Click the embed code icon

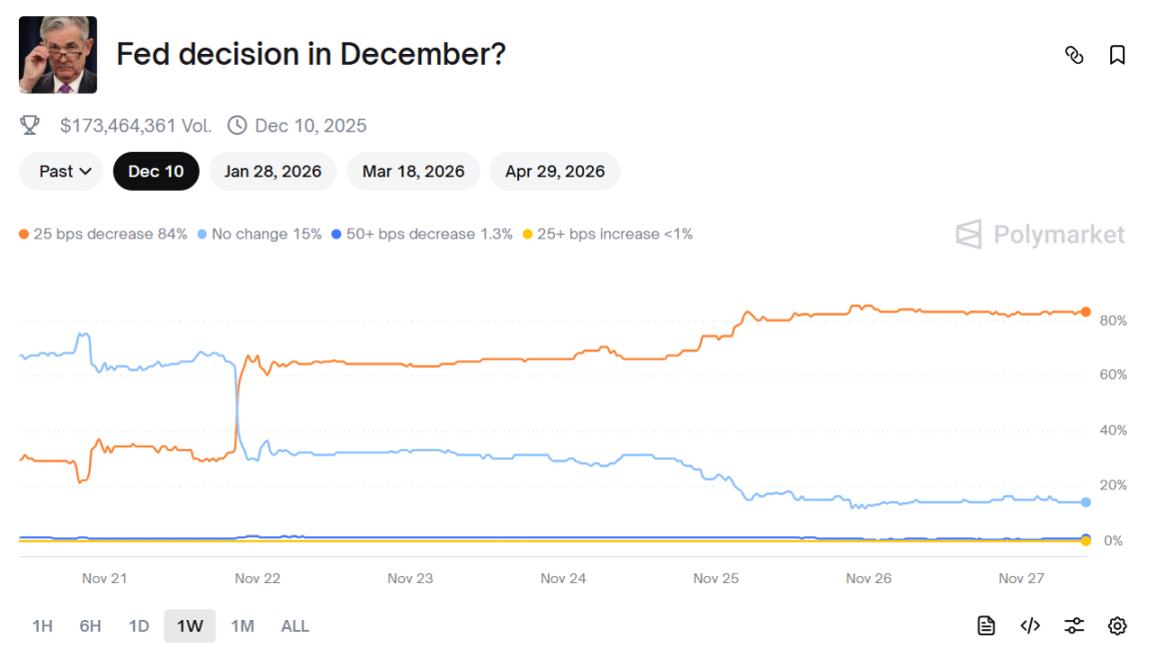click(1030, 625)
